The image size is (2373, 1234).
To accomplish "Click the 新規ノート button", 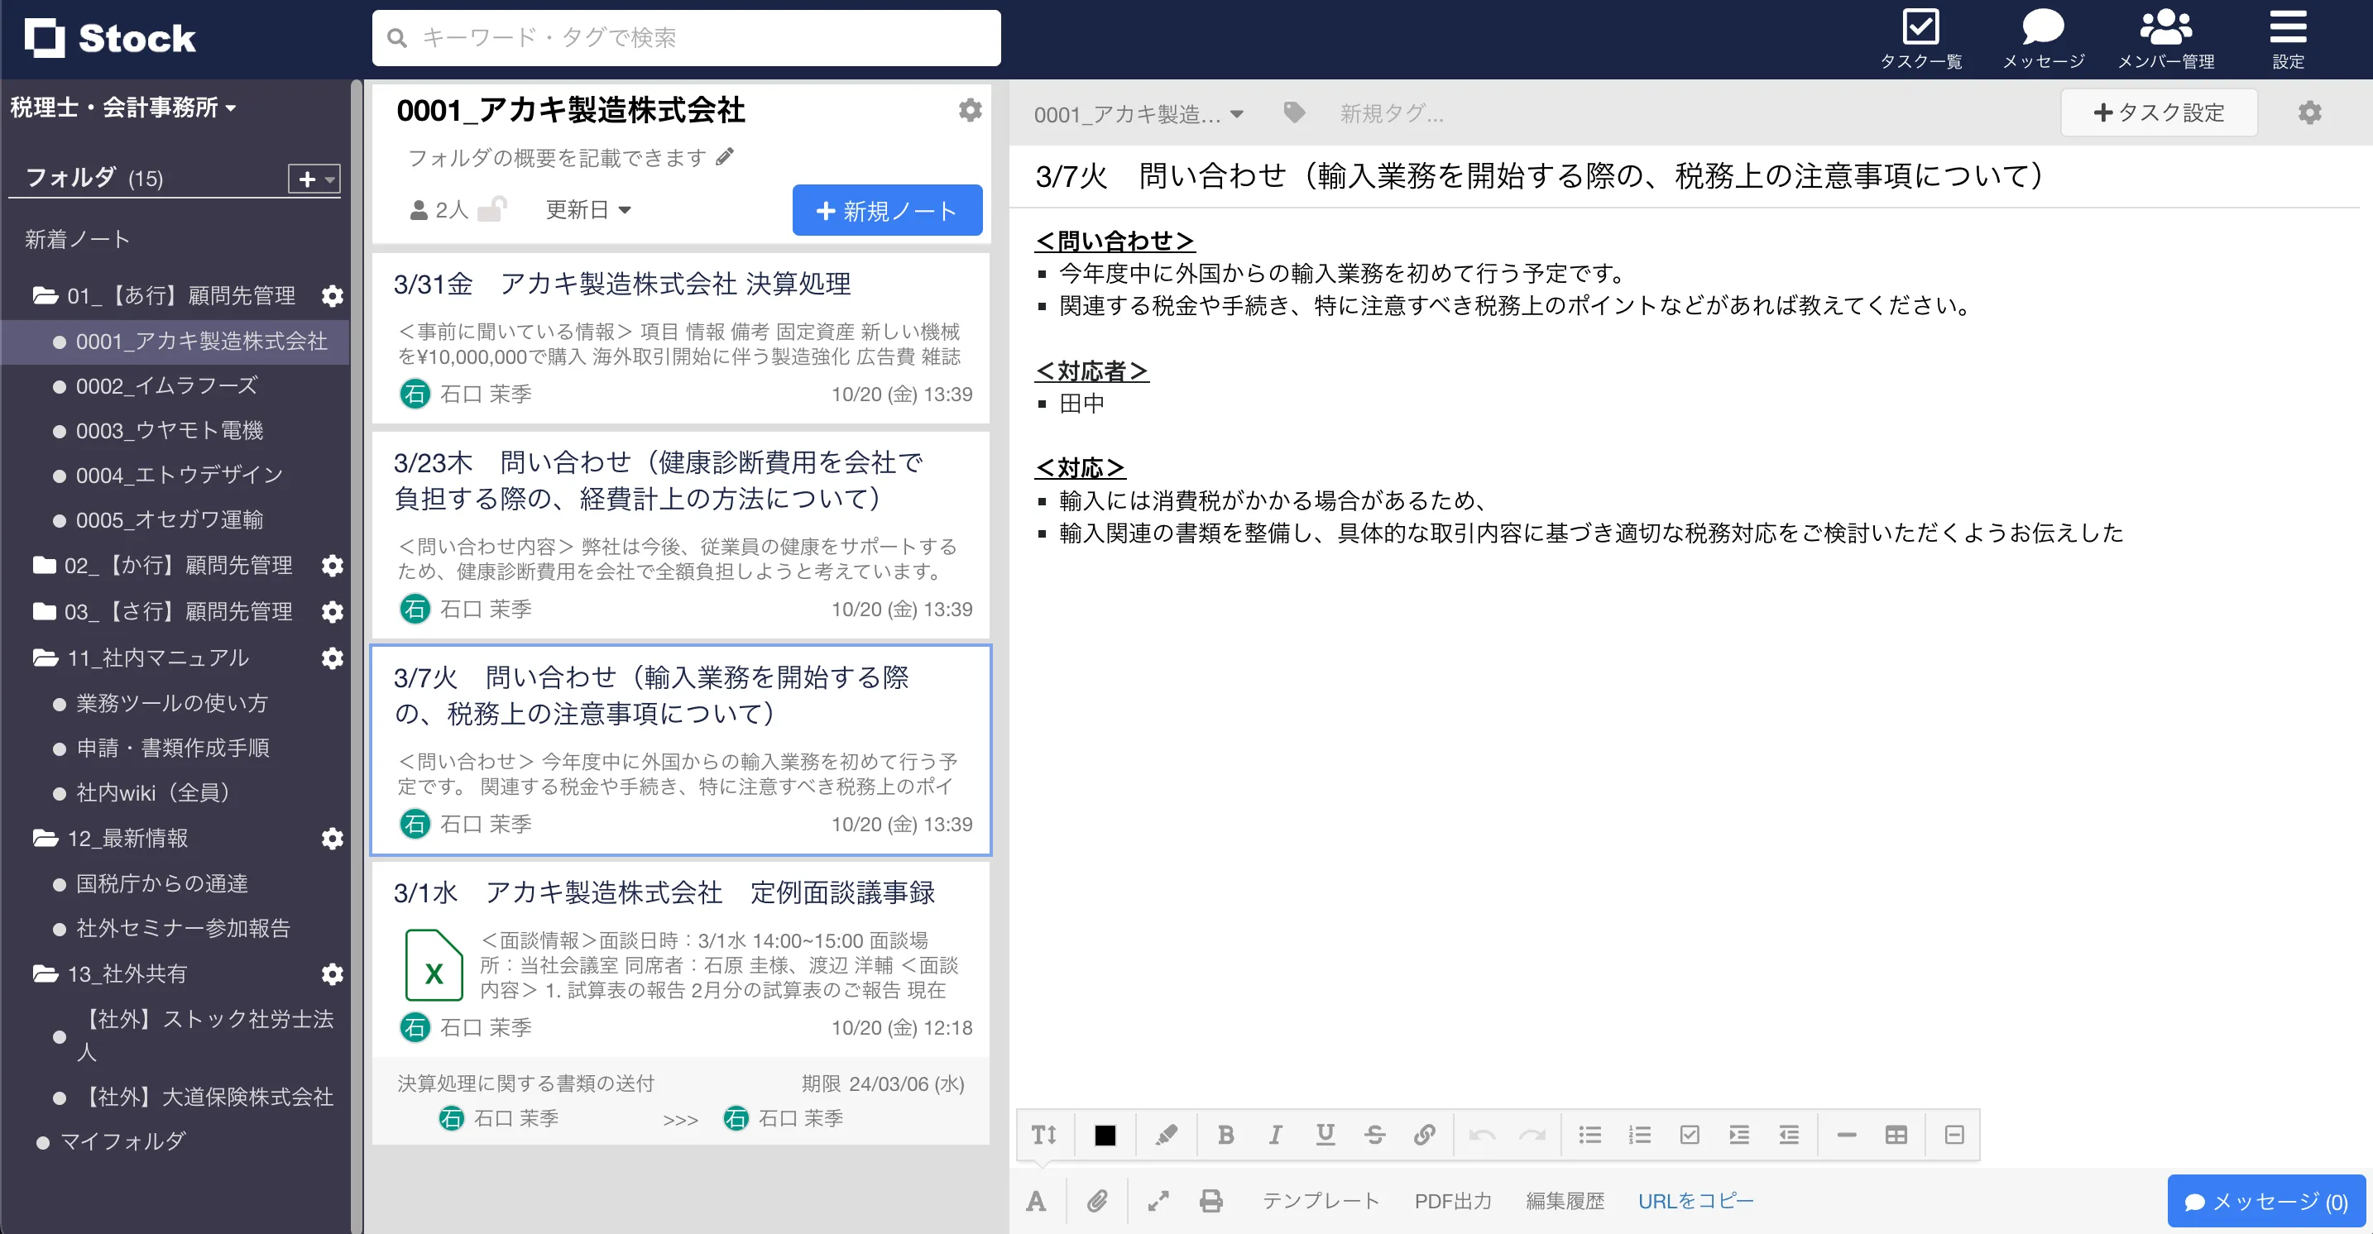I will (886, 210).
